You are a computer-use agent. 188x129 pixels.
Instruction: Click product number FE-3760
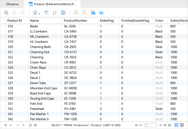click(80, 103)
